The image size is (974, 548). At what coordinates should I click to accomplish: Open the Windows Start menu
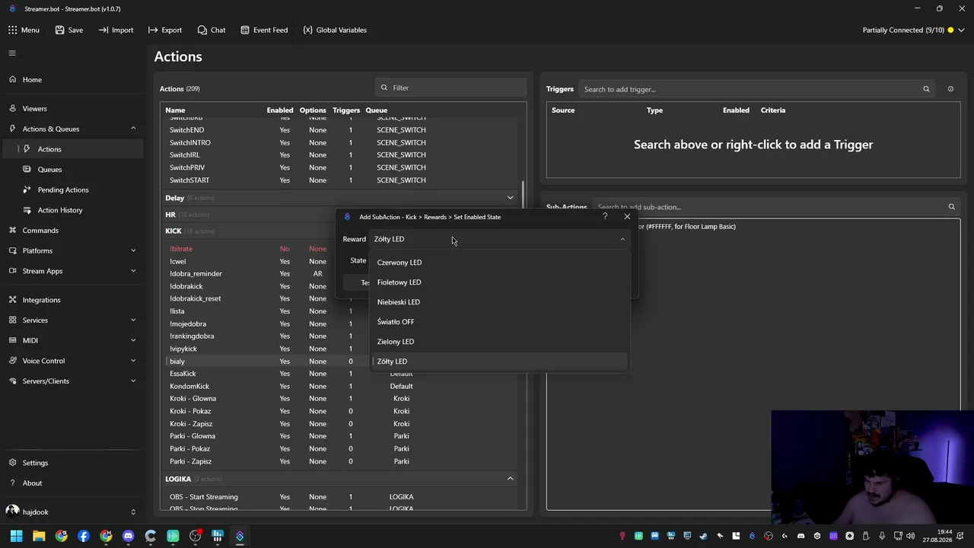(16, 536)
